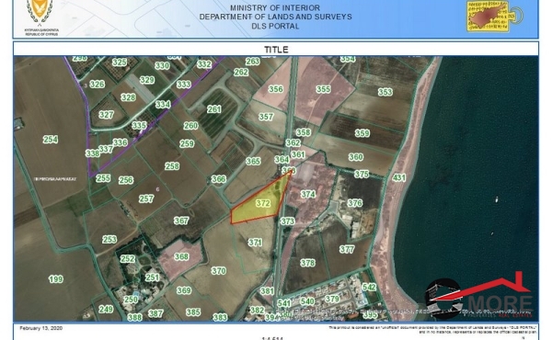Click coastal parcel label 431

(x=399, y=178)
